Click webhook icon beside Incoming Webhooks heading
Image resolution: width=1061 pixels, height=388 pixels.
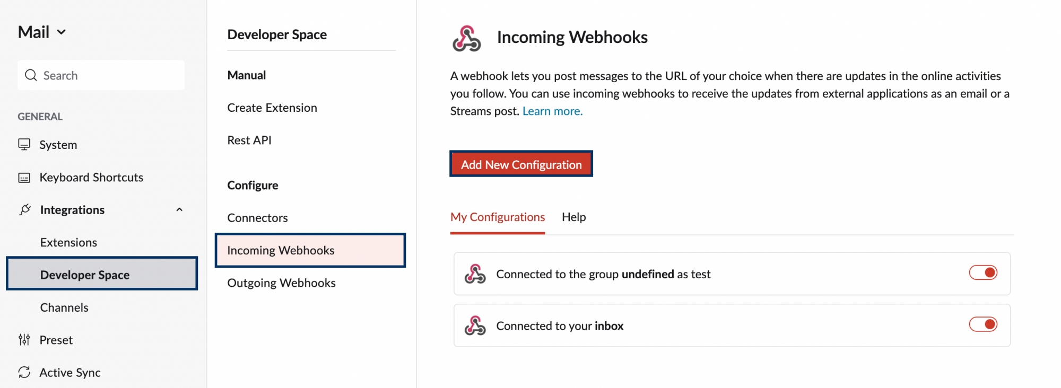point(467,38)
